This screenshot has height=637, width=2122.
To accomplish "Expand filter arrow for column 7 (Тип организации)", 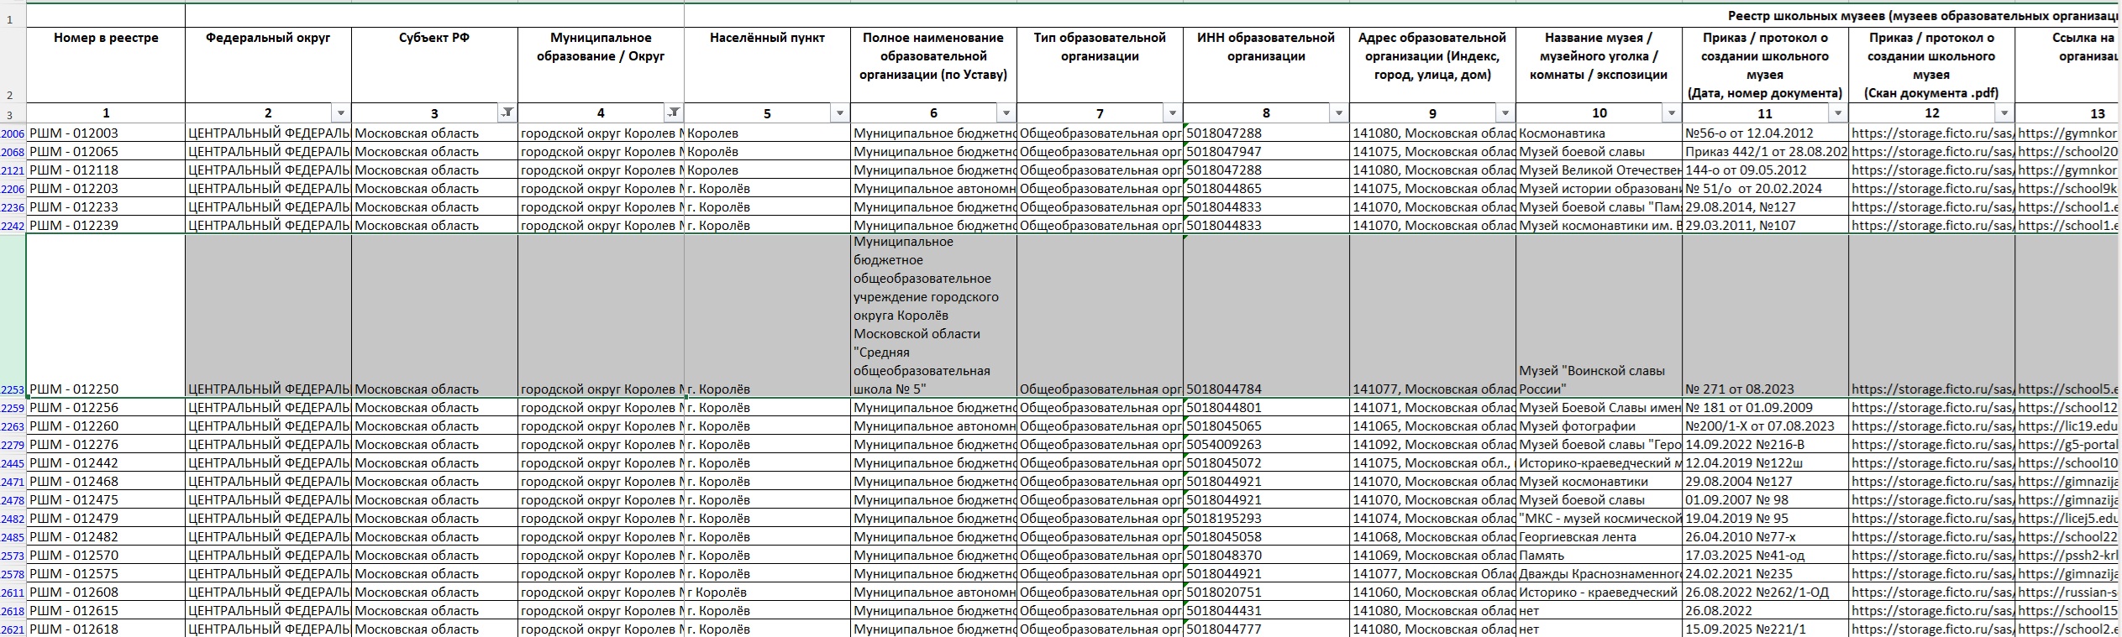I will point(1173,112).
